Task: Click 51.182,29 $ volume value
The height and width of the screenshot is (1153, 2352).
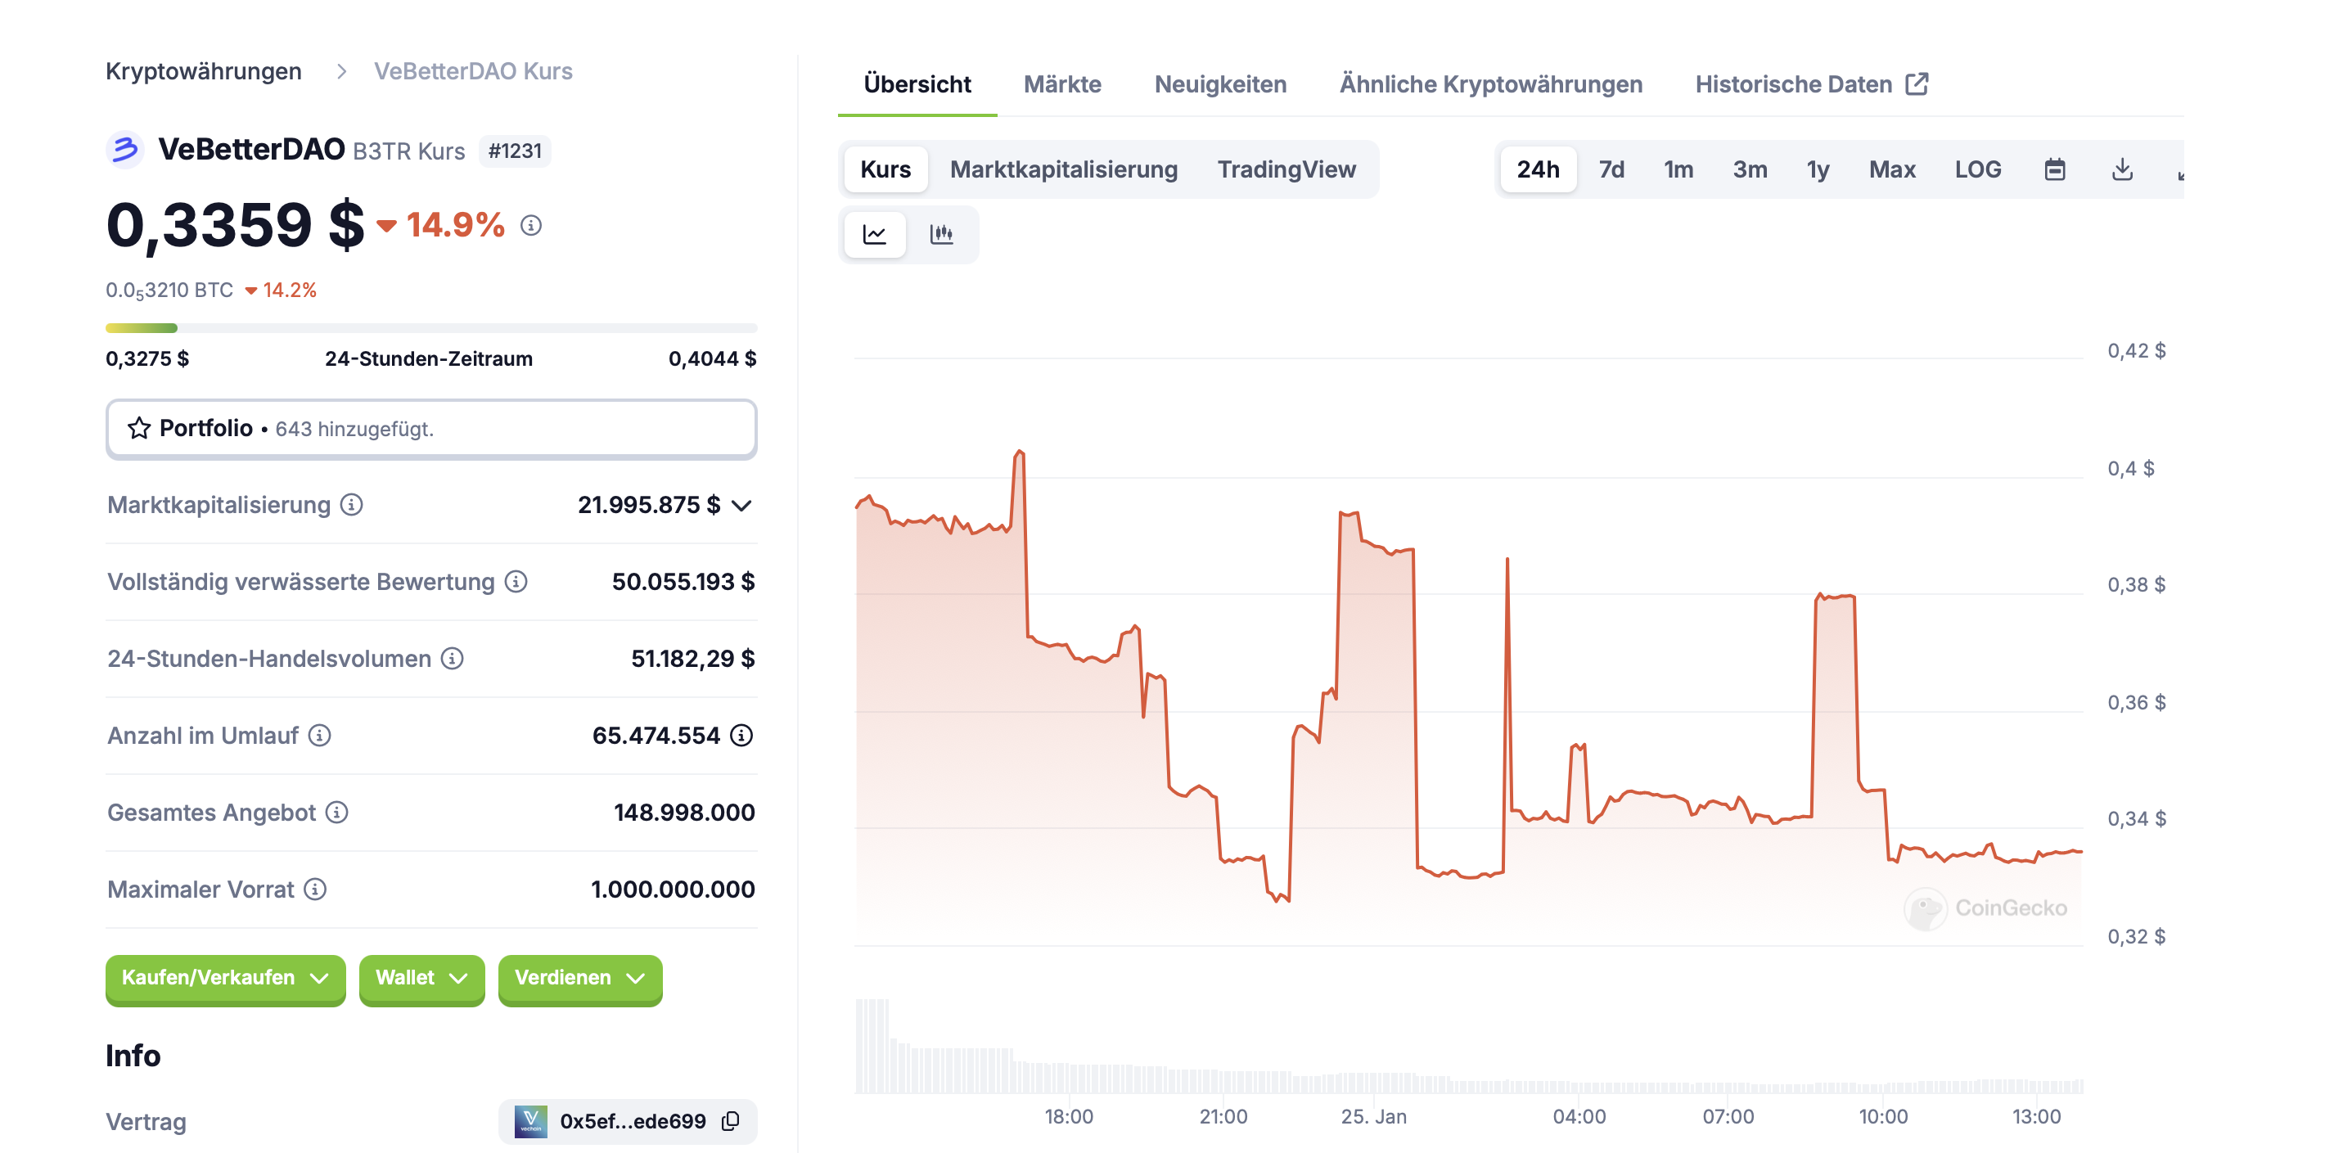Action: click(693, 658)
